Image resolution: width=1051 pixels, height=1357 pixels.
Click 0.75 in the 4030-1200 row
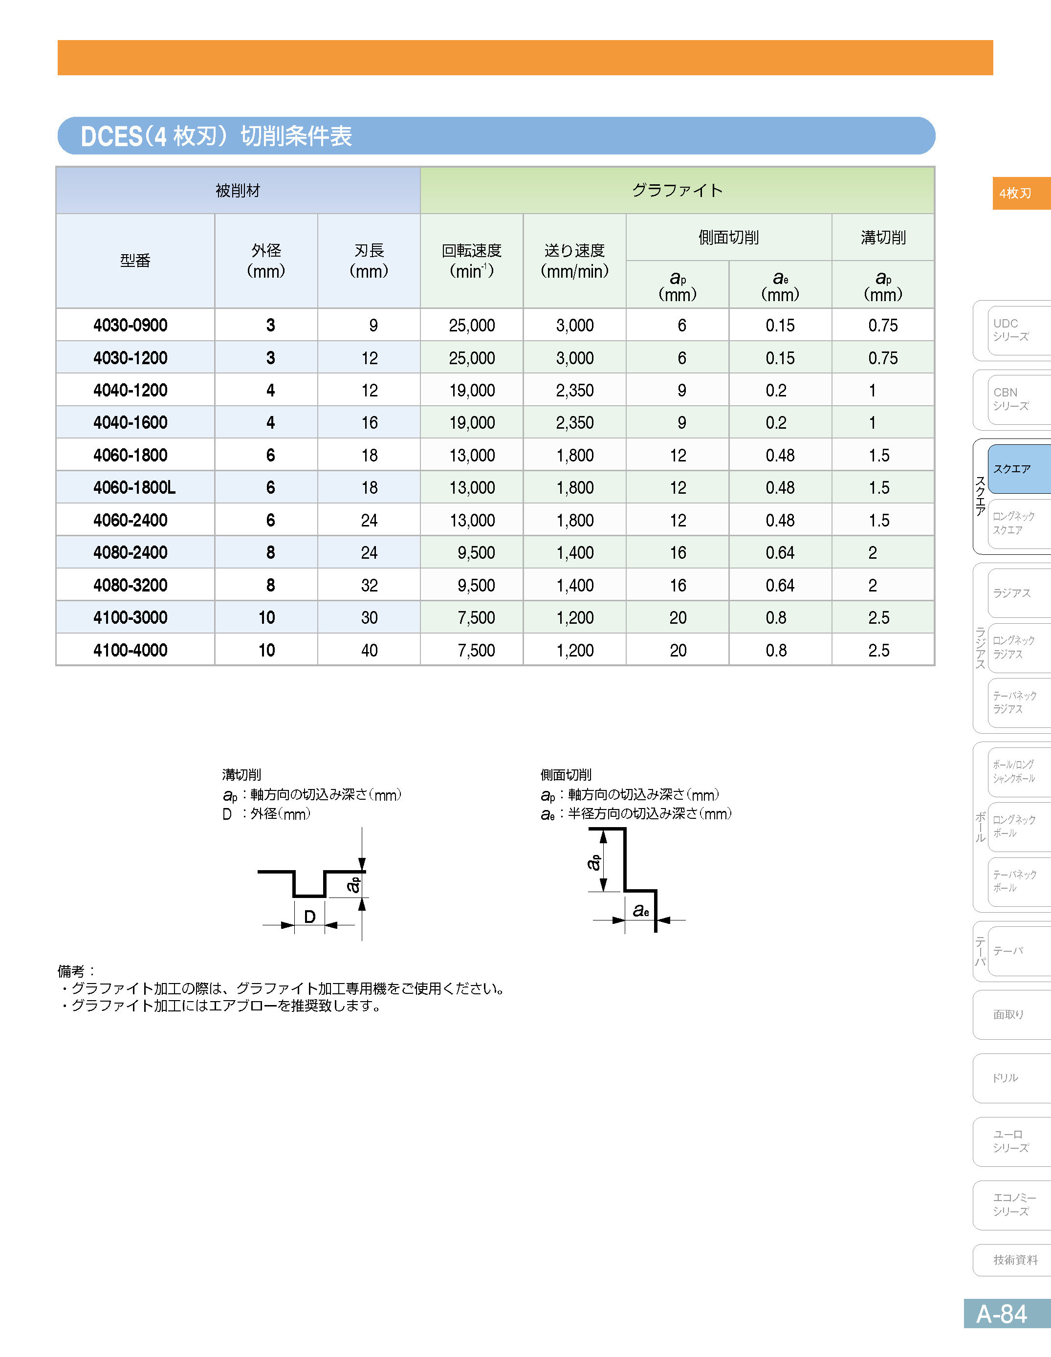pyautogui.click(x=883, y=358)
